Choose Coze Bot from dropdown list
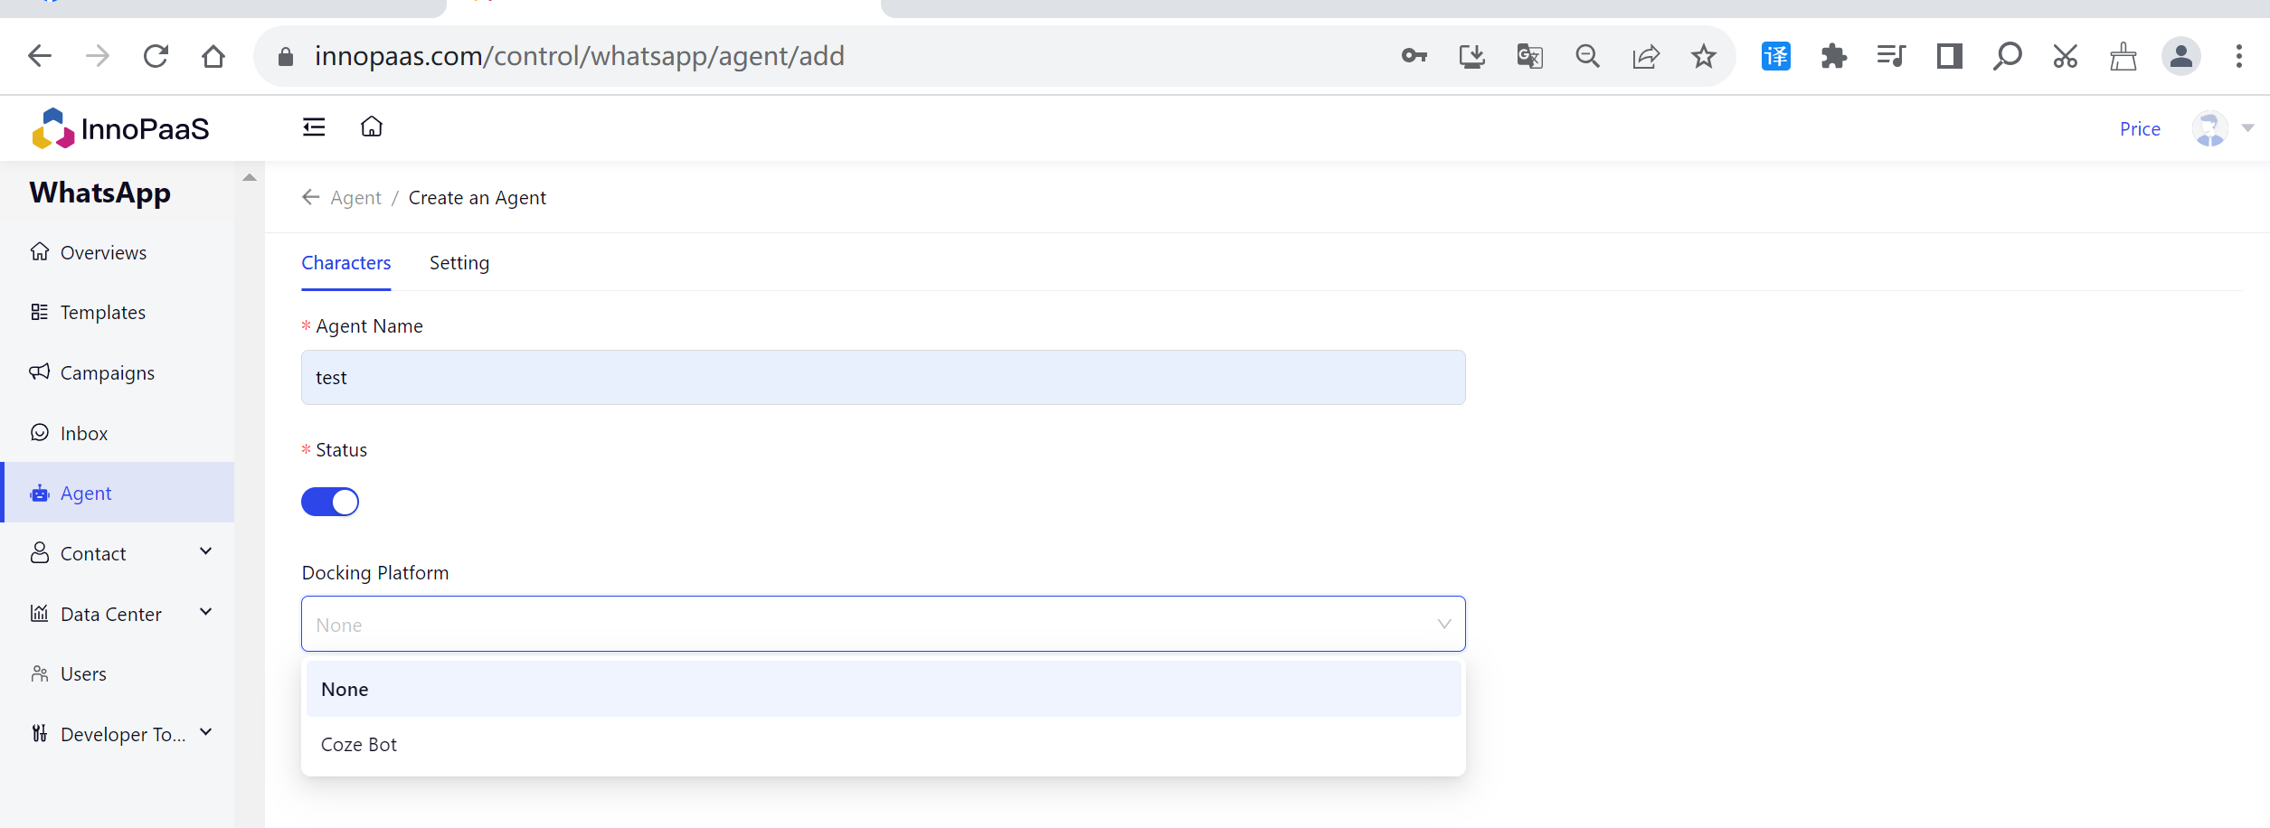 click(359, 745)
